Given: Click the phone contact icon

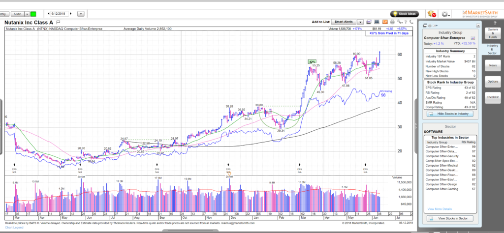Looking at the screenshot, I should click(x=411, y=22).
